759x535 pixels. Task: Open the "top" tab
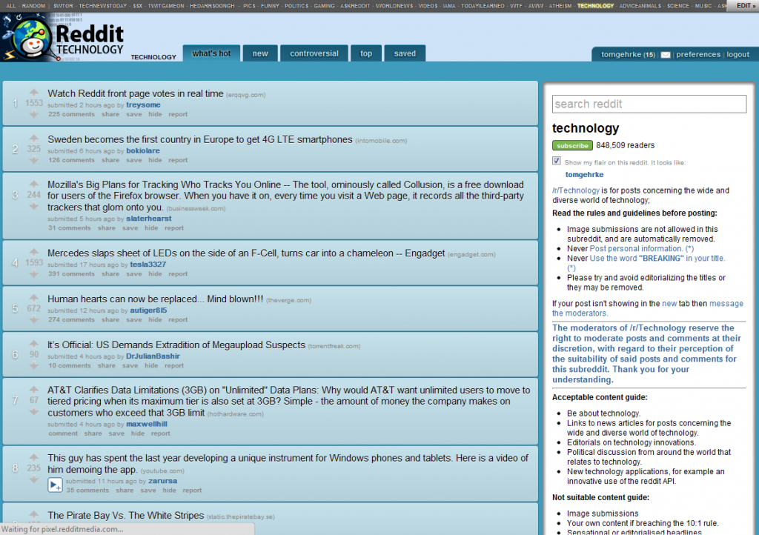(x=366, y=53)
